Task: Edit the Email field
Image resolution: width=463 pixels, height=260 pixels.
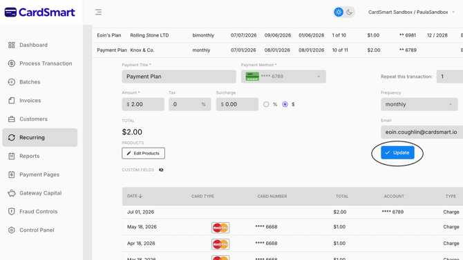Action: coord(422,132)
